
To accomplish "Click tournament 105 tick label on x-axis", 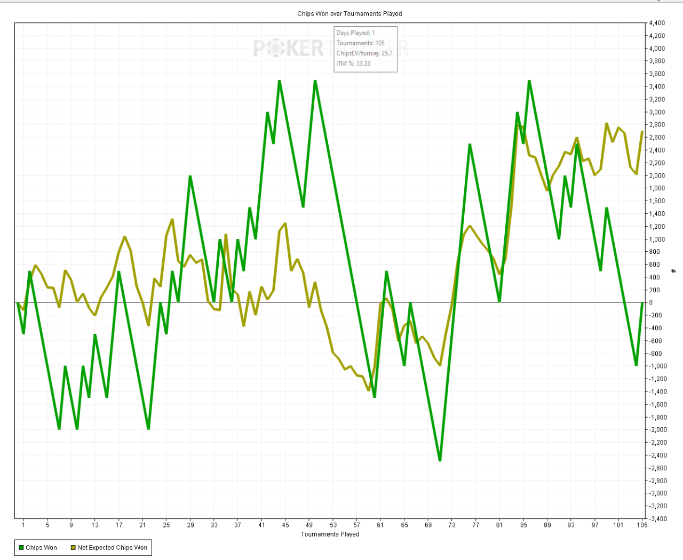I will [x=642, y=525].
